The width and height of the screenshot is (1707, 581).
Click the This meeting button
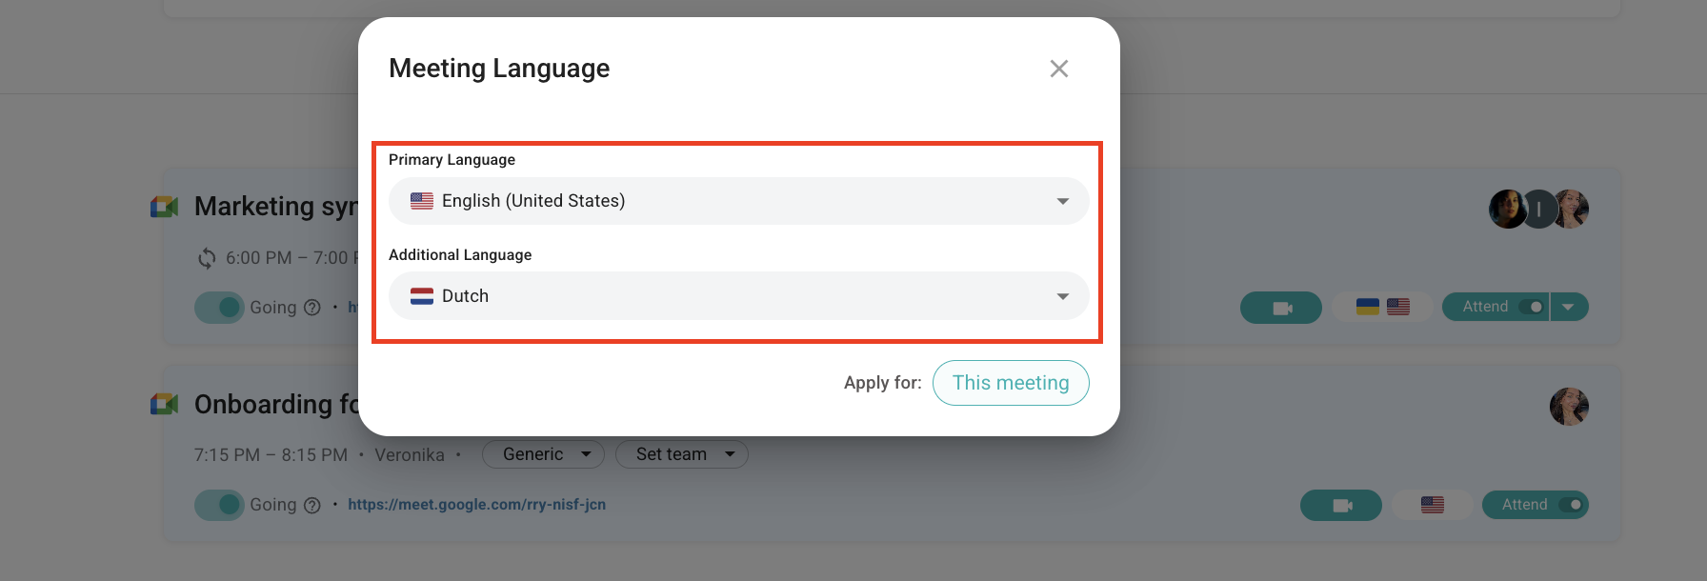click(x=1011, y=383)
